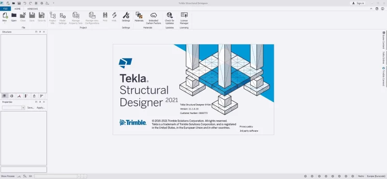Screen dimensions: 387x179
Task: Open the Structure panel window position menu
Action: click(36, 32)
